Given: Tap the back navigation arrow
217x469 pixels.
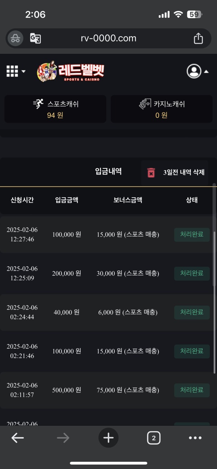Looking at the screenshot, I should [18, 438].
